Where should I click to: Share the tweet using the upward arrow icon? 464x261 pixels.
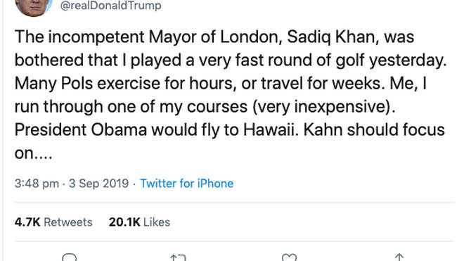tap(399, 257)
